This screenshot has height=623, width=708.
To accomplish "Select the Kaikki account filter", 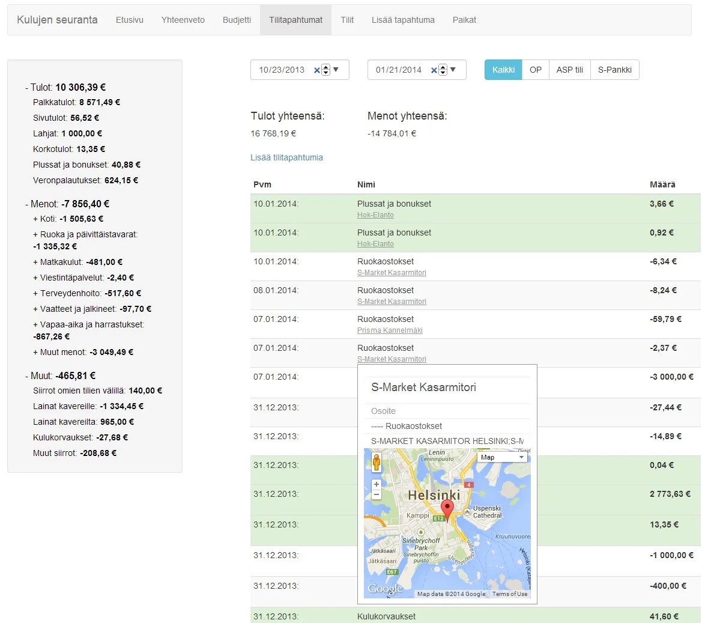I will pos(503,70).
